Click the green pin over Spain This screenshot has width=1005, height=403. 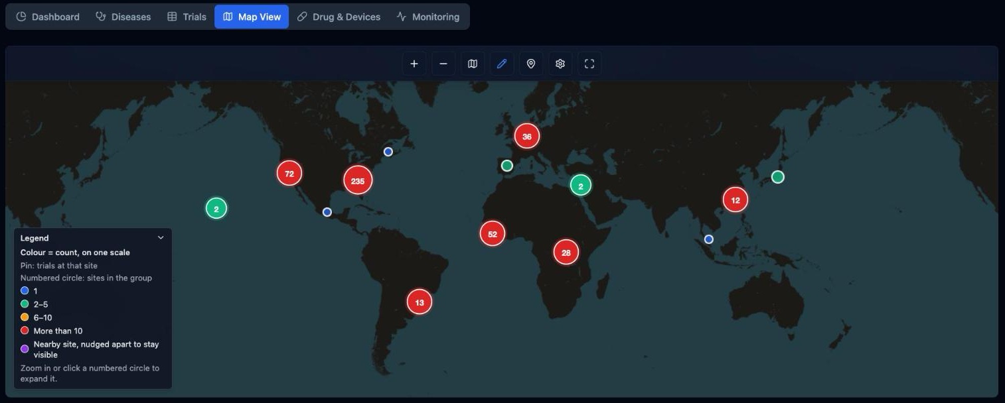tap(507, 166)
